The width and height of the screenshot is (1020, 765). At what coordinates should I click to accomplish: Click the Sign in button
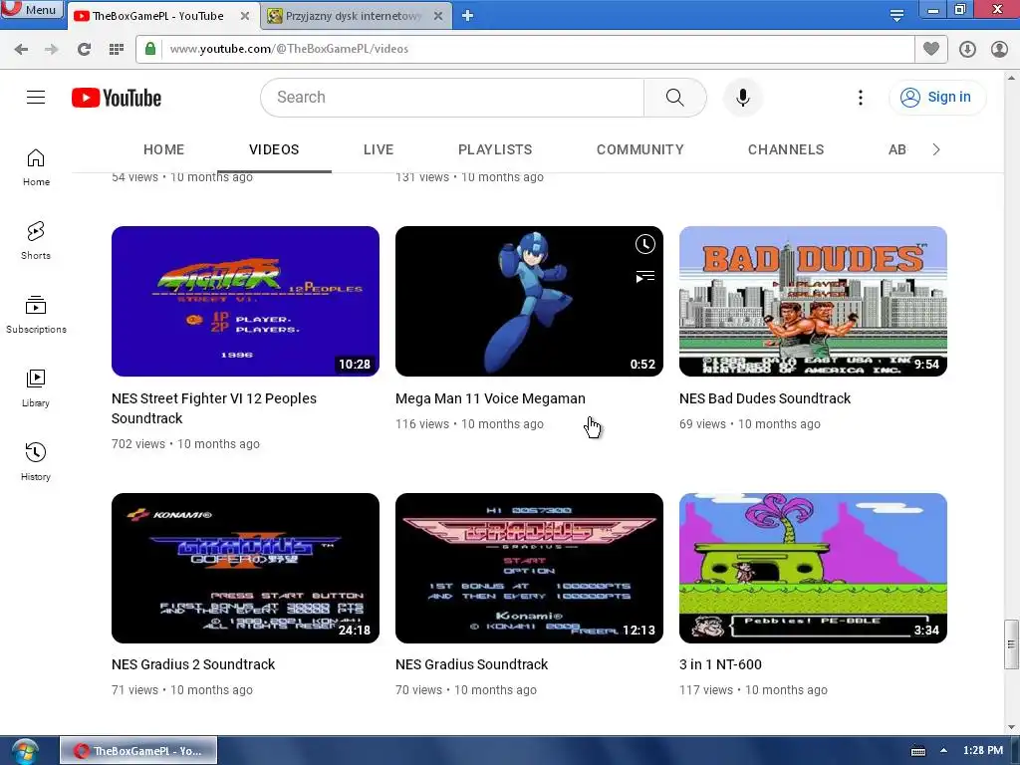pos(936,98)
